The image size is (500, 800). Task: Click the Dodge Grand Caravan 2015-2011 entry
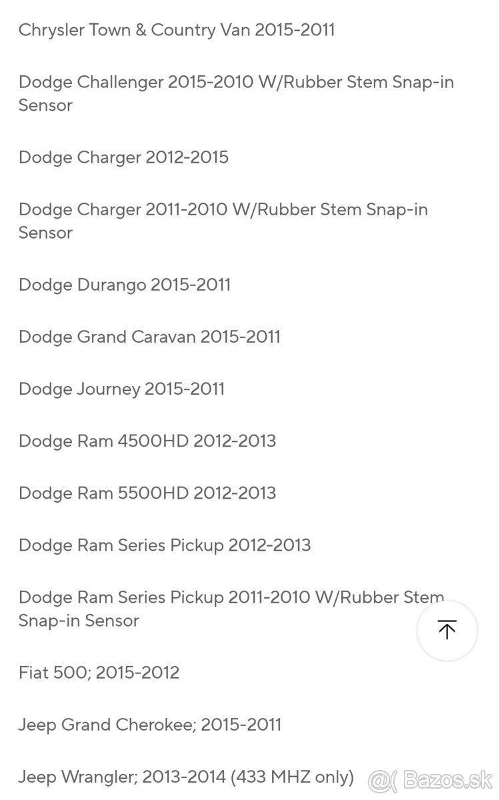tap(149, 337)
